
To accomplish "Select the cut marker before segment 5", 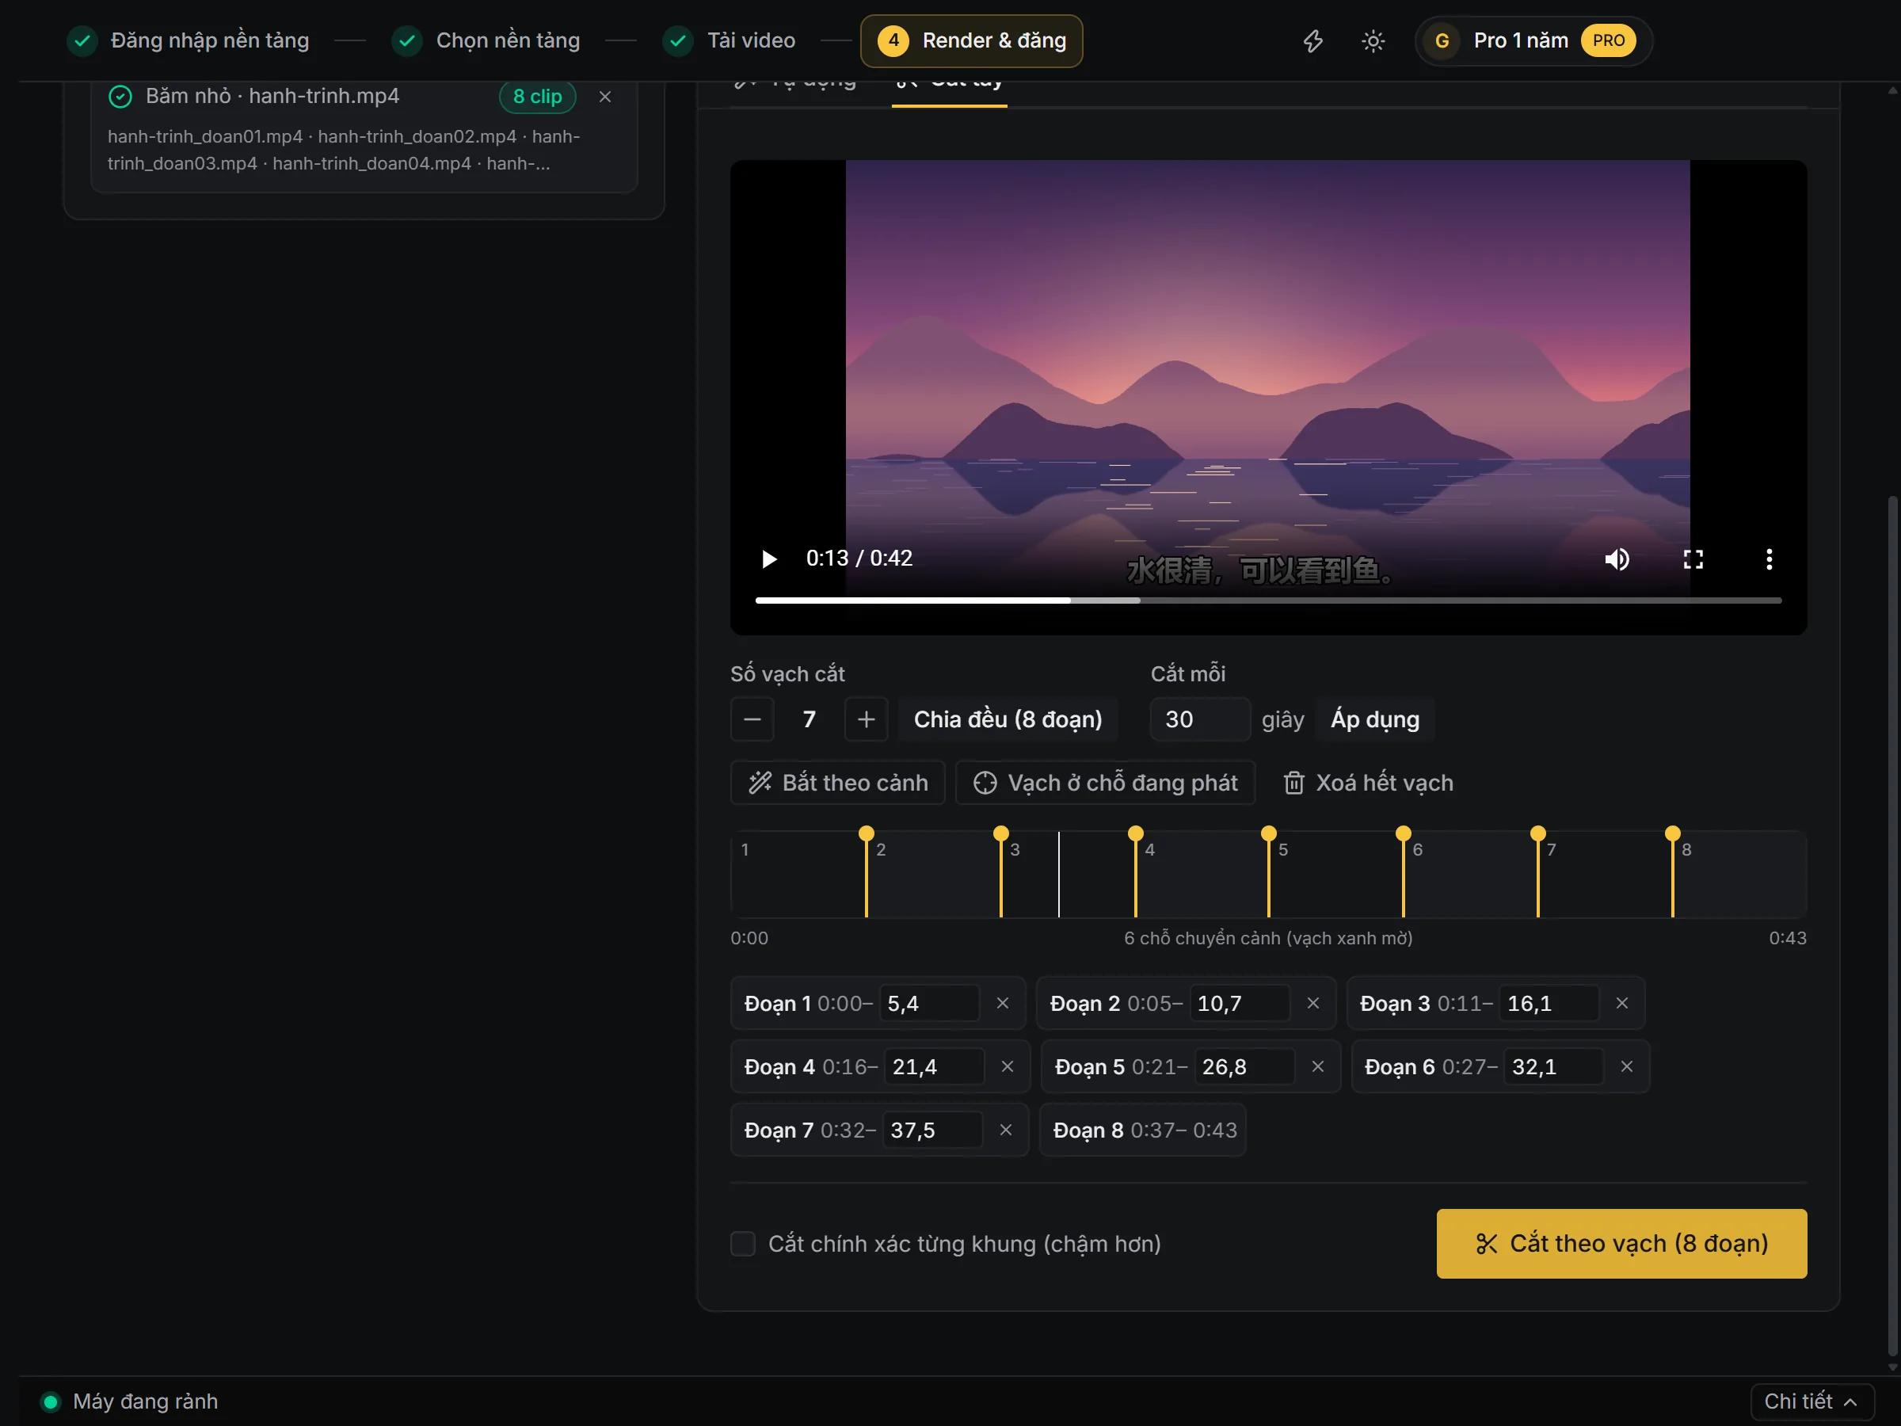I will pos(1267,872).
